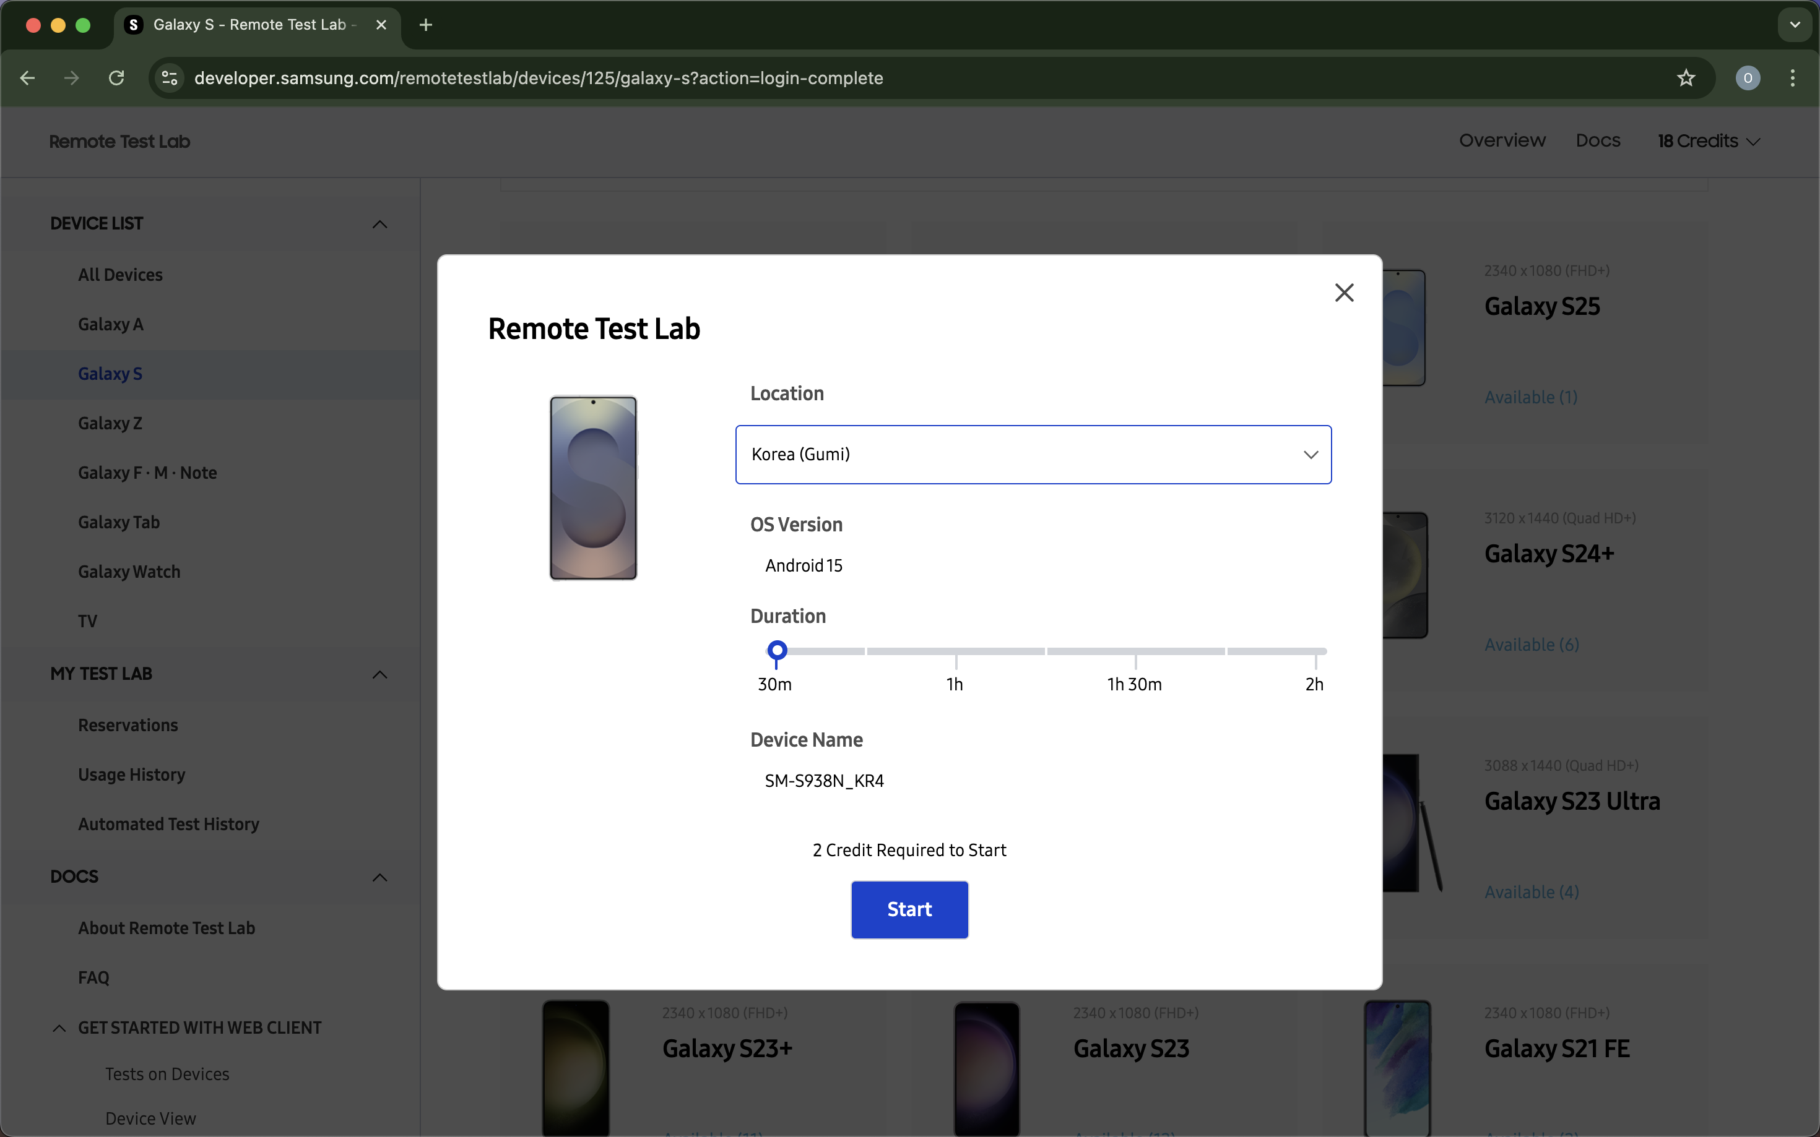Click the Remote Test Lab header logo
1820x1137 pixels.
[119, 142]
